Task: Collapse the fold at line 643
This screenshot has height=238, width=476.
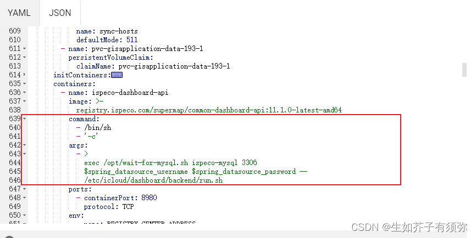Action: (24, 154)
